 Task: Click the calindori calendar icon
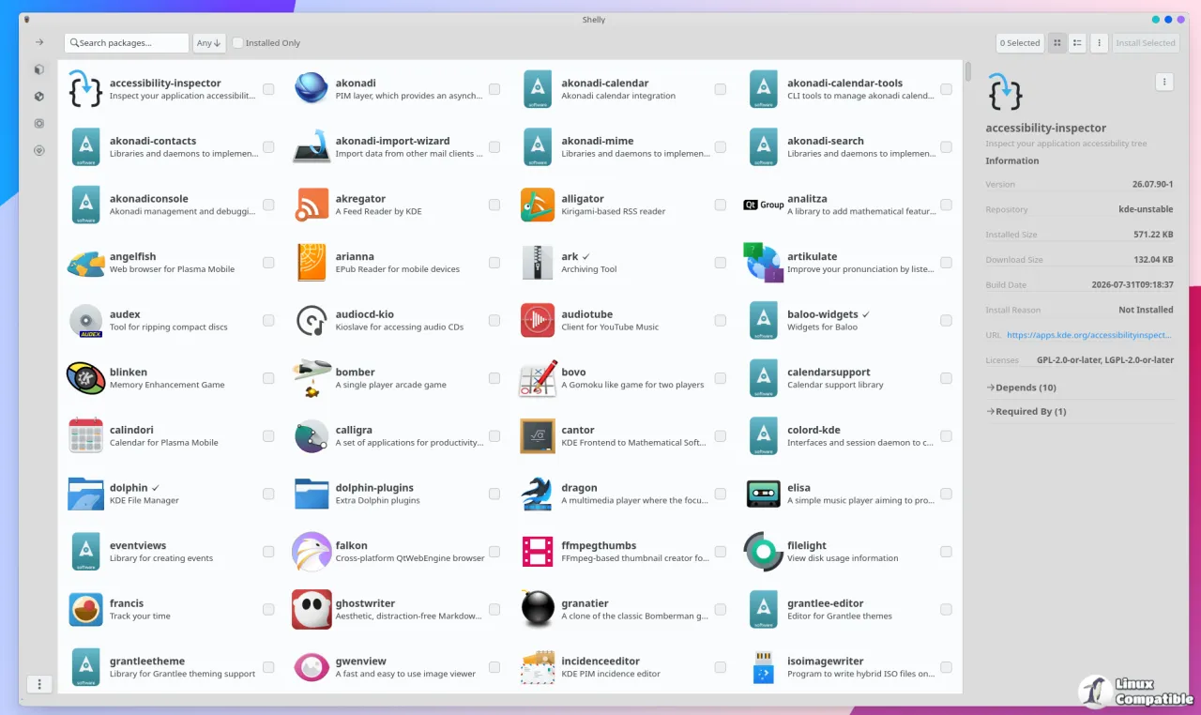point(85,436)
